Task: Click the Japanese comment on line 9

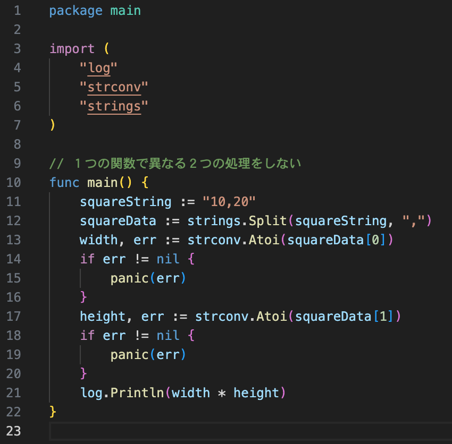Action: pos(175,164)
